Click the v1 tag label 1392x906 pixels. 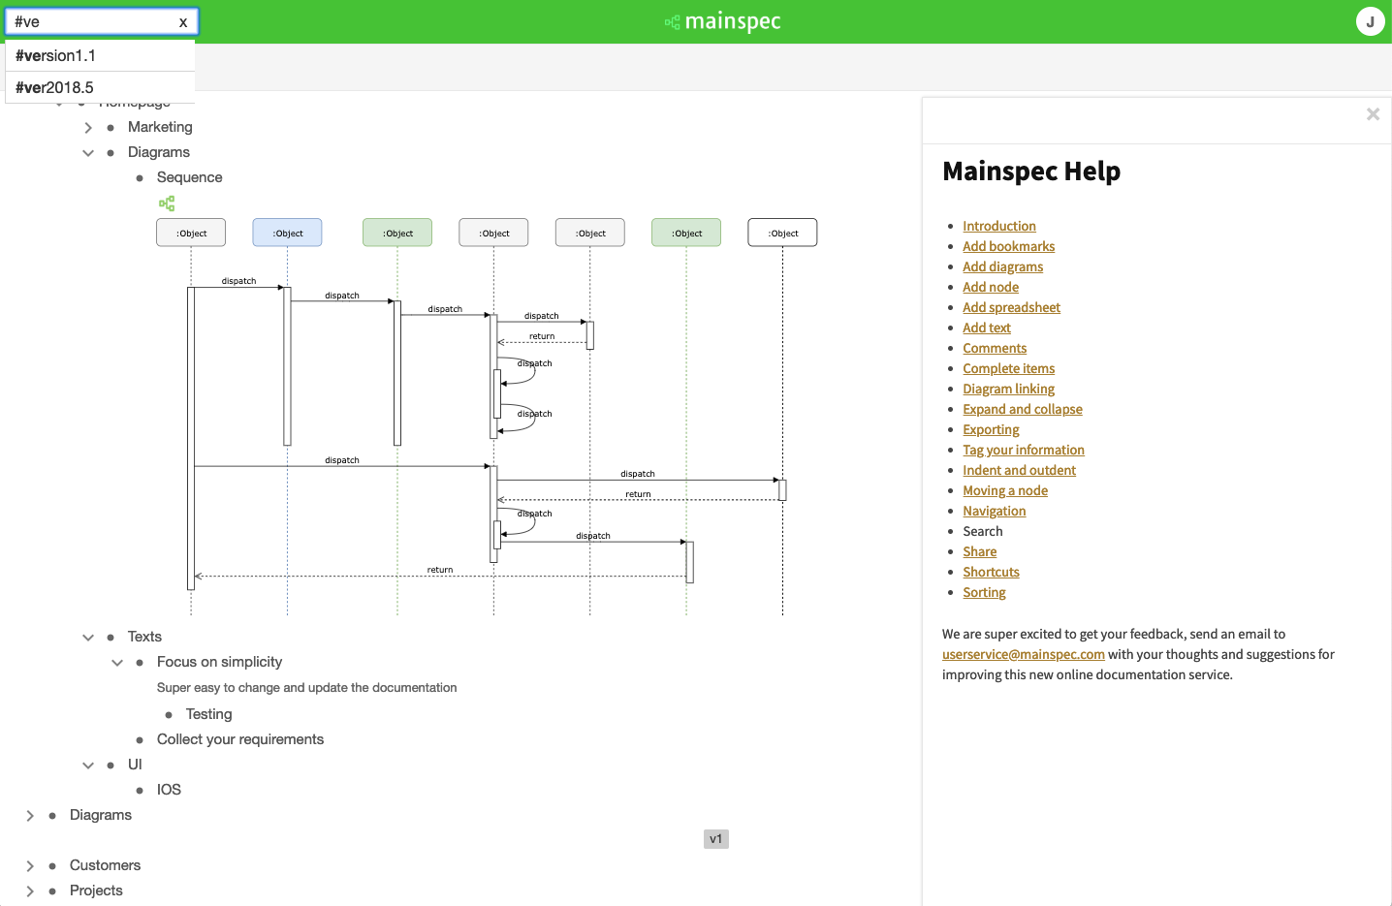tap(716, 839)
